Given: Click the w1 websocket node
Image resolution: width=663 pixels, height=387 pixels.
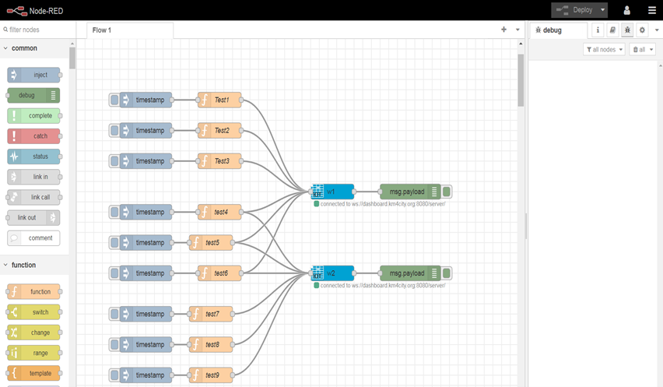Looking at the screenshot, I should 332,192.
